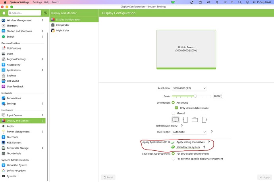
Task: Open the RGB Range dropdown
Action: (x=189, y=132)
